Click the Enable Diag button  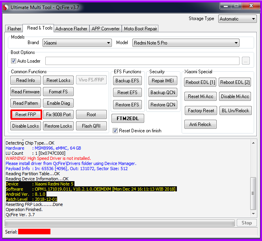(58, 103)
